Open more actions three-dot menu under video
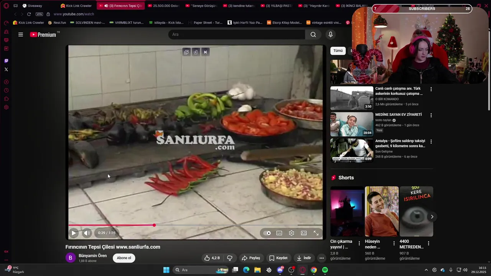491x276 pixels. [321, 258]
